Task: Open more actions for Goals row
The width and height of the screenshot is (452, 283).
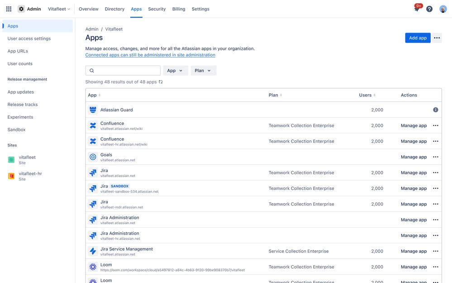Action: pos(436,157)
